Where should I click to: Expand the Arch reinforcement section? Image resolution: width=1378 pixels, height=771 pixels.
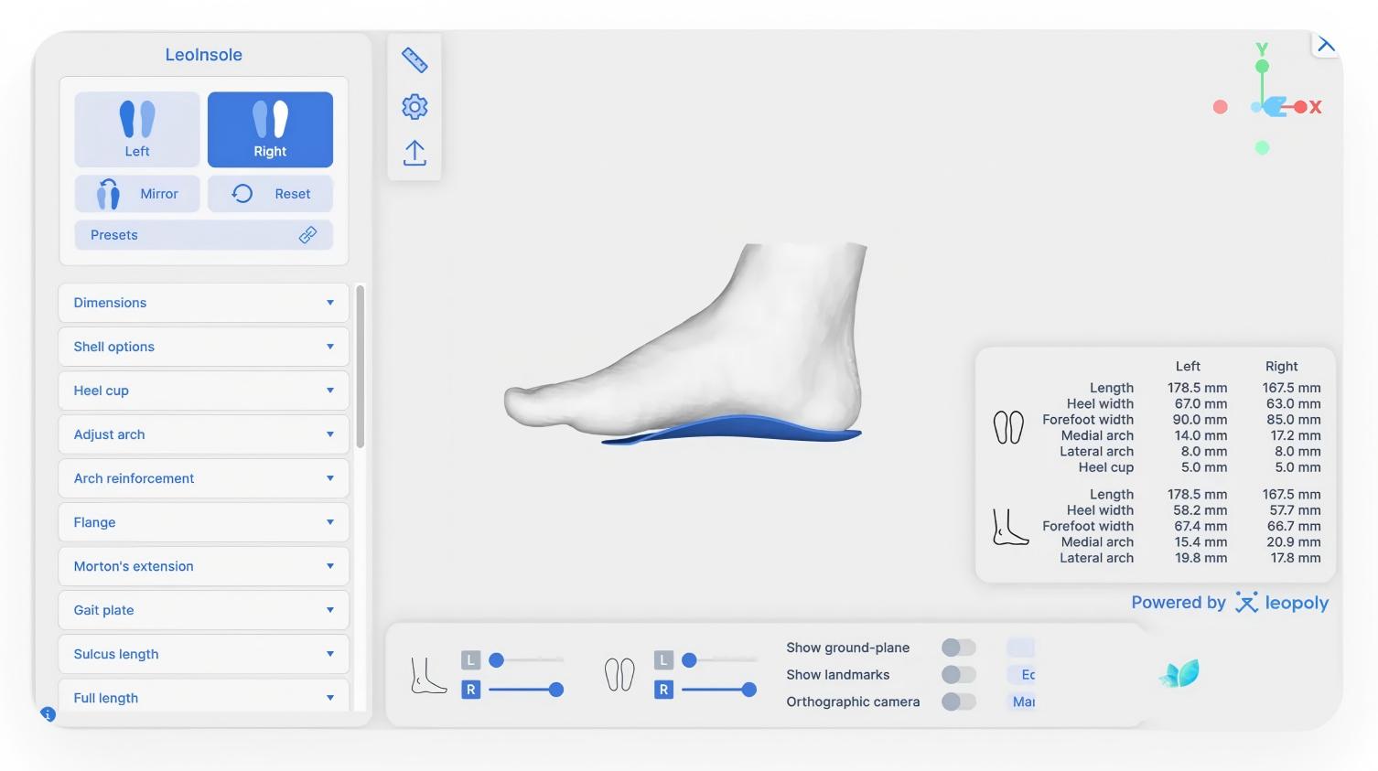(x=203, y=478)
